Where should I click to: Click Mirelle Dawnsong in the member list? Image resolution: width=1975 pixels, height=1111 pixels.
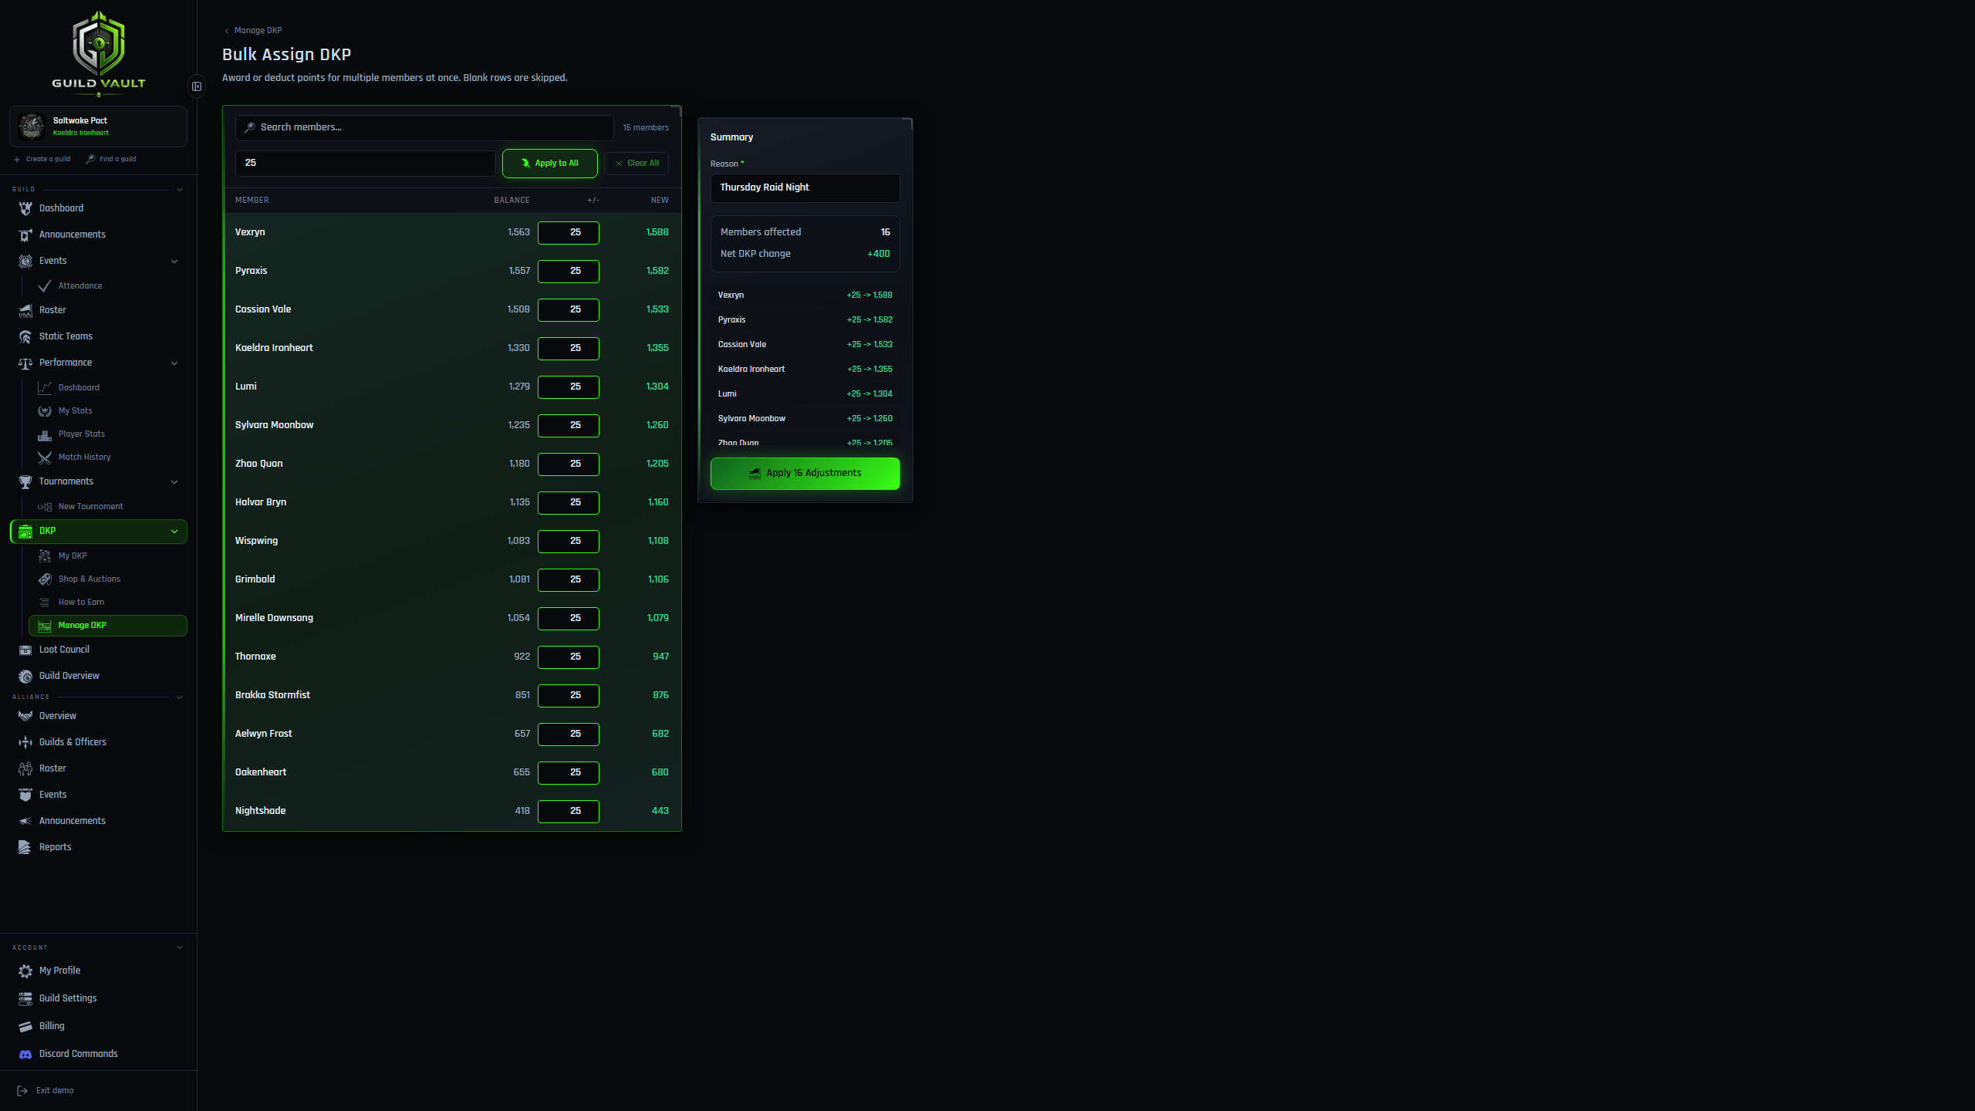pos(274,618)
